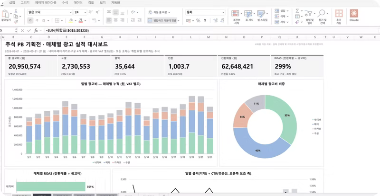Image resolution: width=380 pixels, height=196 pixels.
Task: Select bottom vertical alignment
Action: 123,12
